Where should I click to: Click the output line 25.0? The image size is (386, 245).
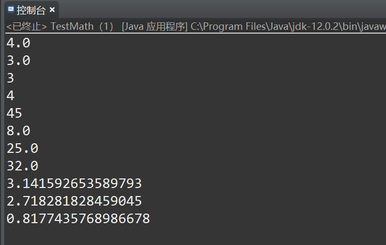[x=22, y=149]
